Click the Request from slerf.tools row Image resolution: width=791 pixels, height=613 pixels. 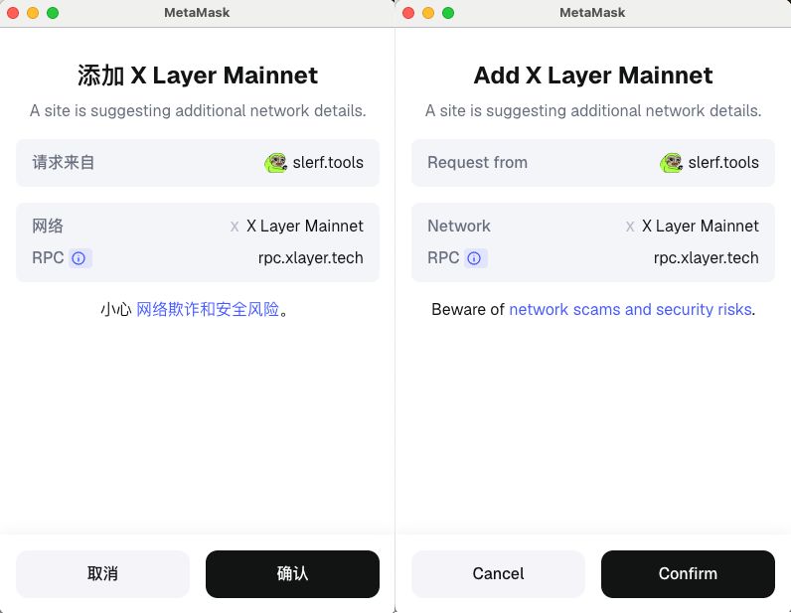point(593,163)
